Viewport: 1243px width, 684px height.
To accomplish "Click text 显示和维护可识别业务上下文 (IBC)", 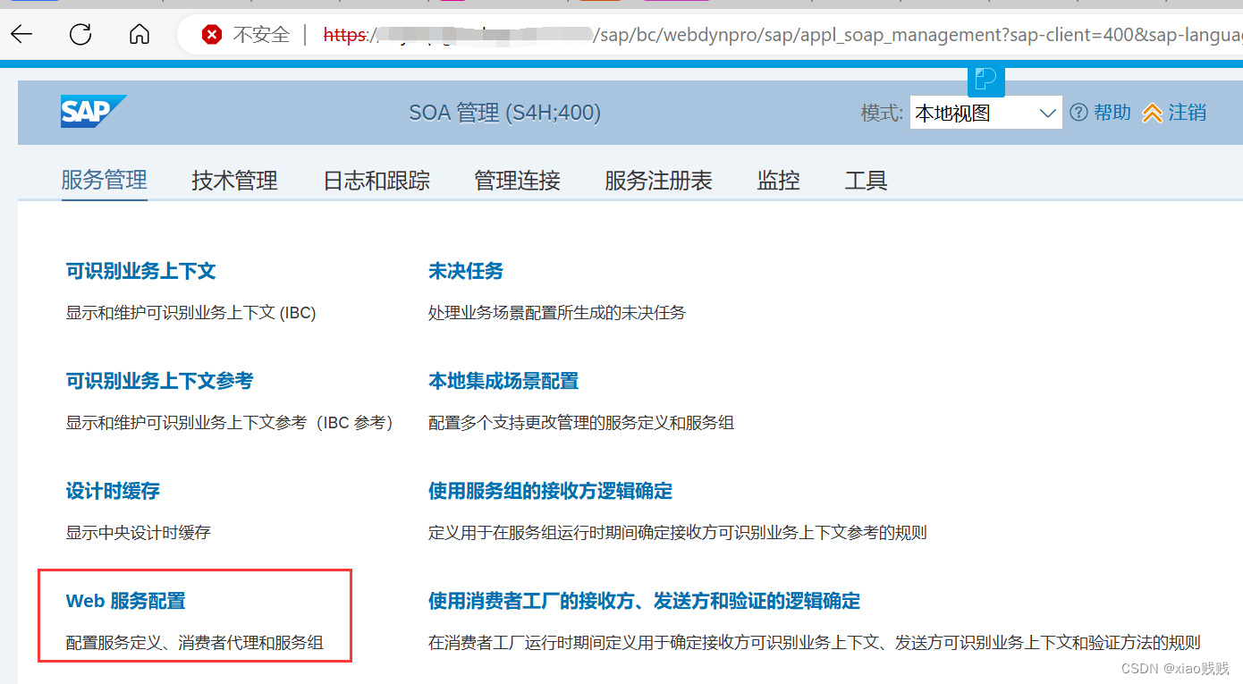I will tap(190, 313).
